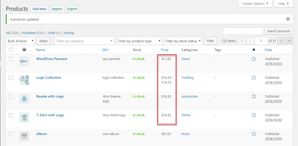Filter to Published (721) products
The height and width of the screenshot is (146, 298).
[x=33, y=33]
